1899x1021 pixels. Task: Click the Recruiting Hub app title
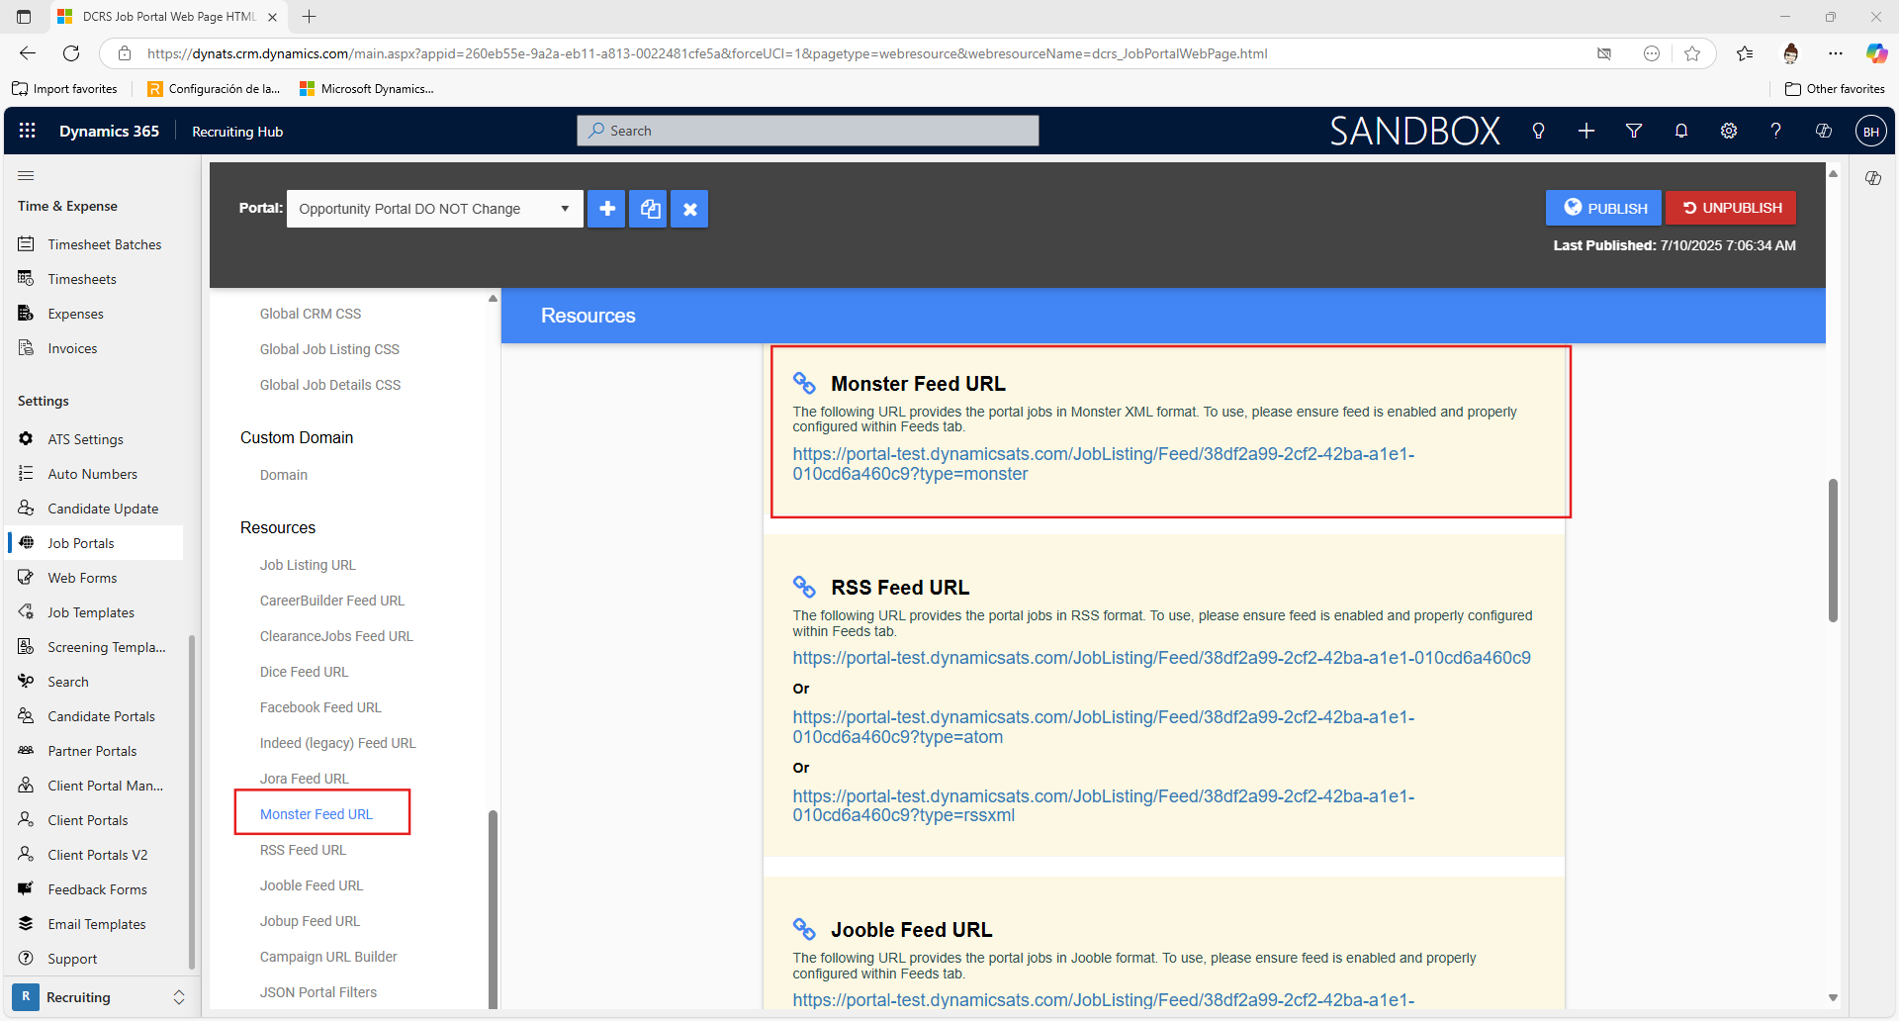click(x=237, y=132)
